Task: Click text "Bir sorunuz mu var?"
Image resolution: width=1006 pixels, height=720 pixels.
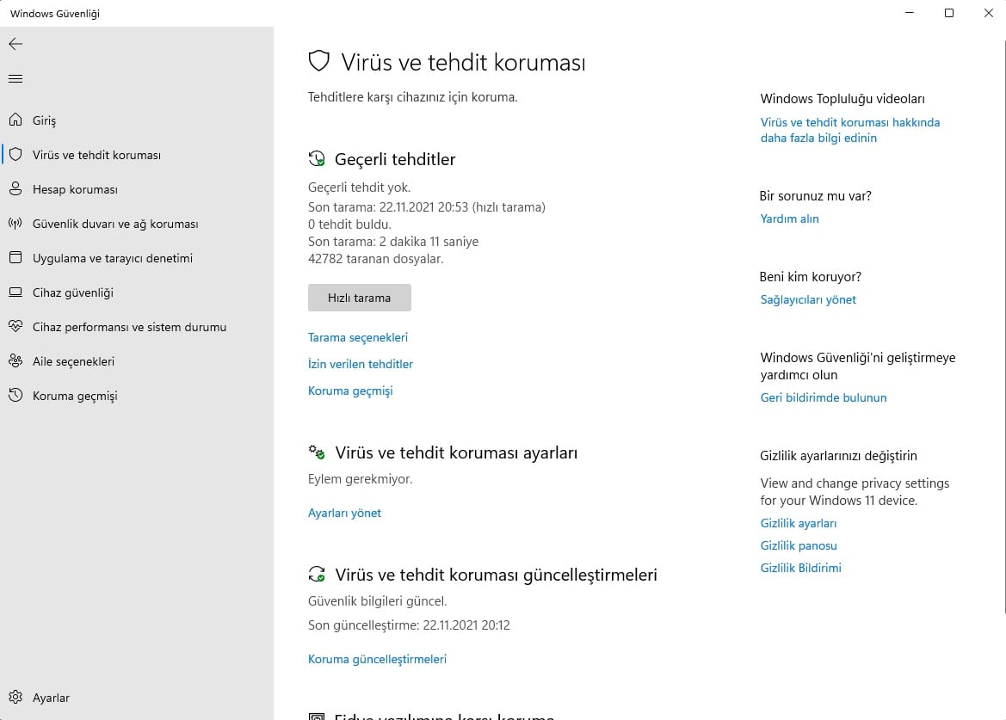Action: click(x=816, y=196)
